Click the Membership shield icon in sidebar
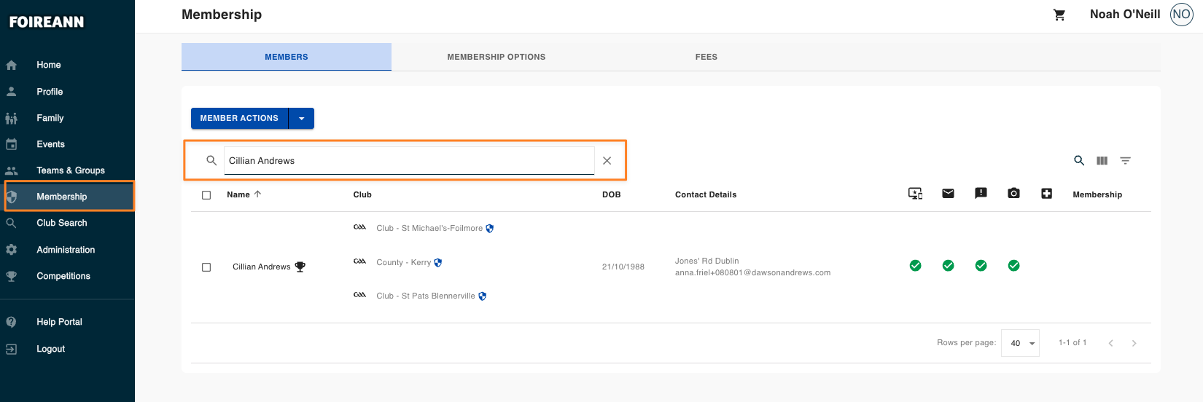 12,197
